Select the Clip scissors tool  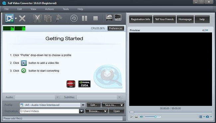point(37,19)
